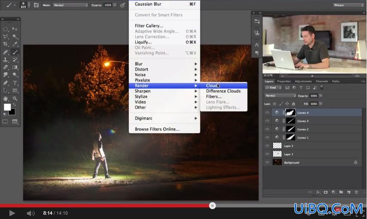Open layer Opacity dropdown arrow

(x=321, y=96)
